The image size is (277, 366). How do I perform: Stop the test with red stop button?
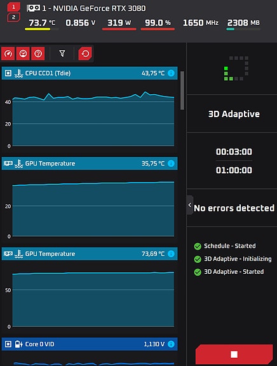[234, 355]
